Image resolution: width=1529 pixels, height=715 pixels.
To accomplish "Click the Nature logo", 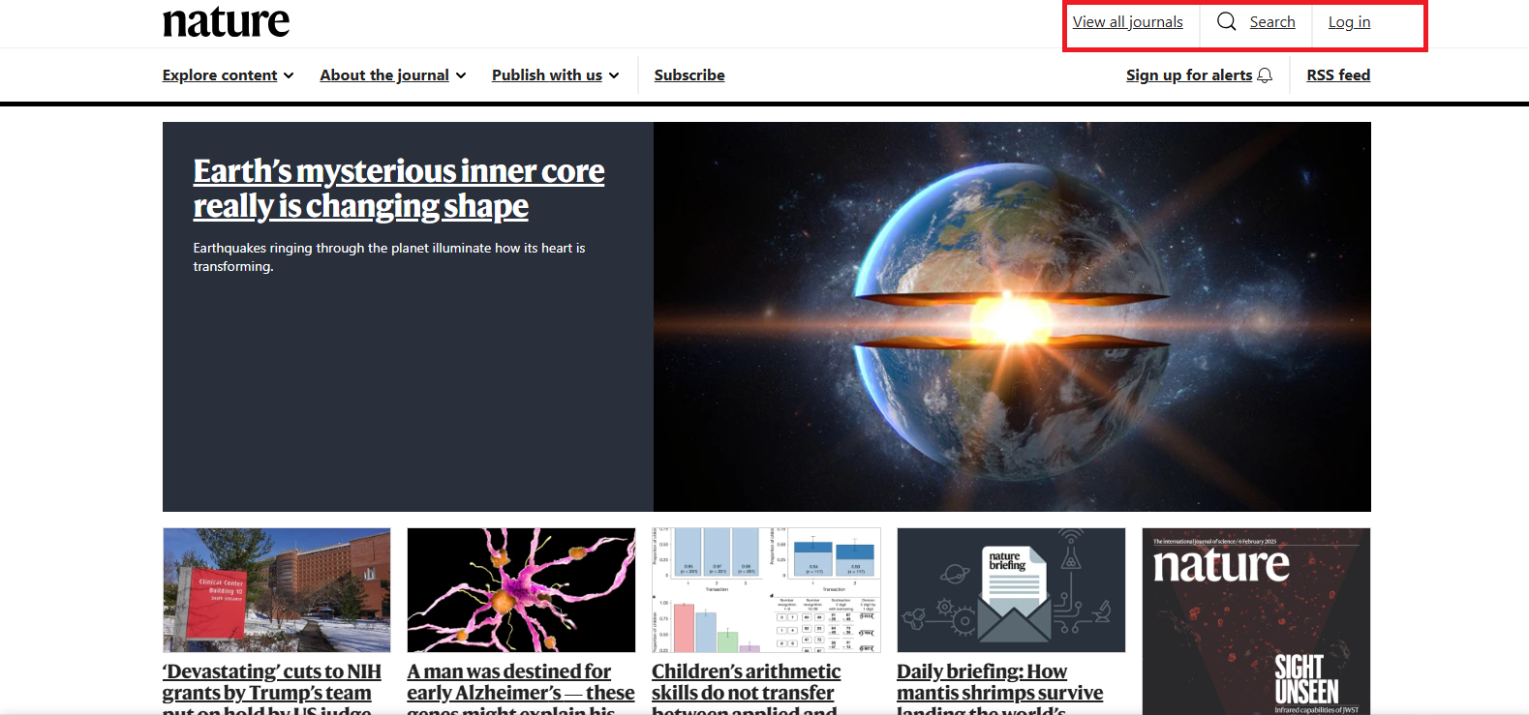I will (x=226, y=21).
